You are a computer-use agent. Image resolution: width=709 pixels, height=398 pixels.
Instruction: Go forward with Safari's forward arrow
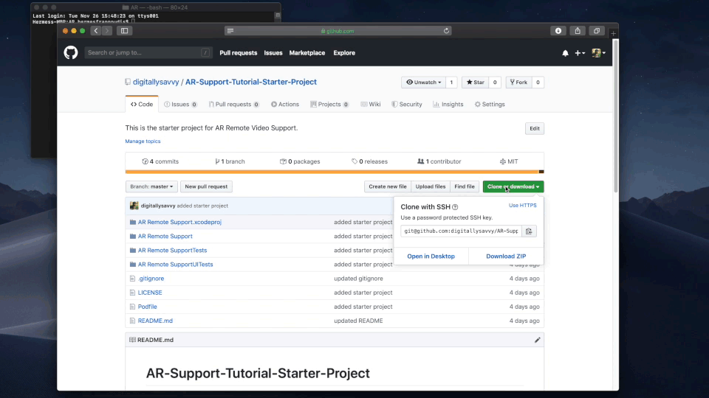point(107,31)
